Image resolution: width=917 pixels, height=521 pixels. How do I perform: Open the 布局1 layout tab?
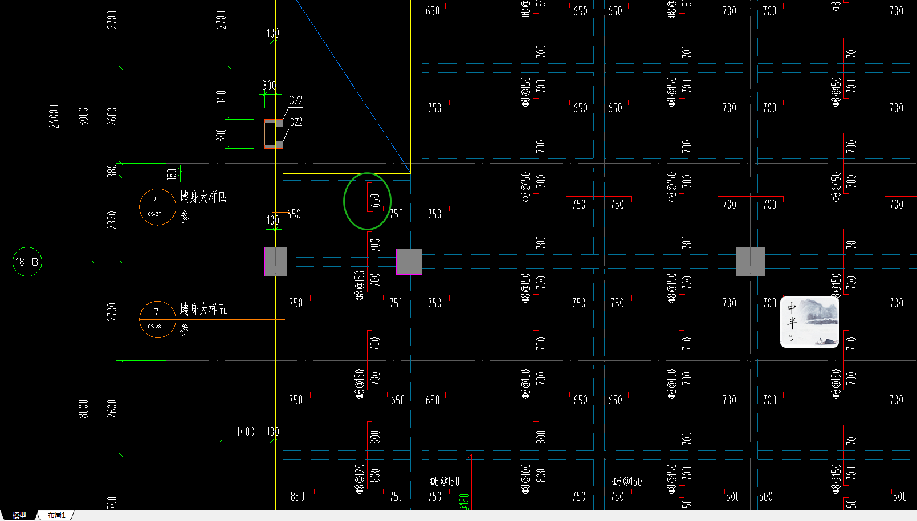click(56, 515)
